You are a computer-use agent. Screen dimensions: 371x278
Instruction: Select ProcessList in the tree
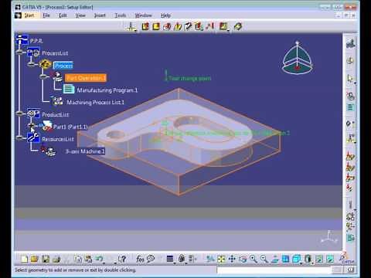[55, 53]
